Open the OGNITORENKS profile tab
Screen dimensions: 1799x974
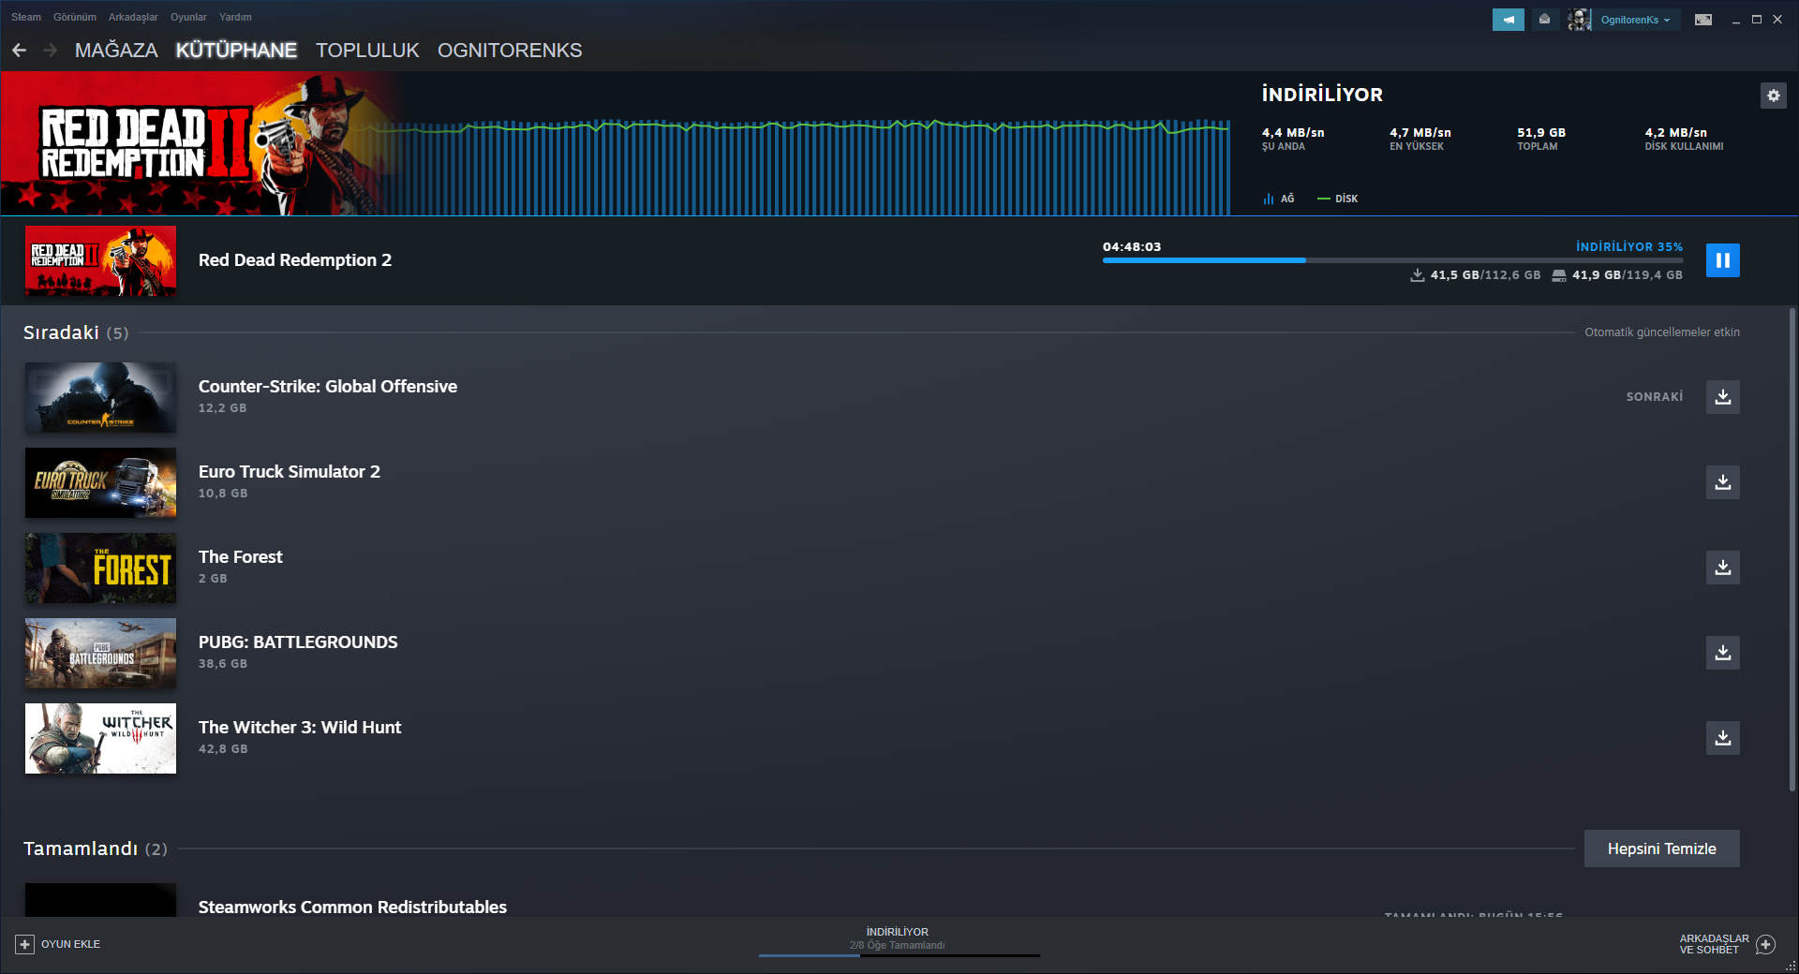point(510,51)
